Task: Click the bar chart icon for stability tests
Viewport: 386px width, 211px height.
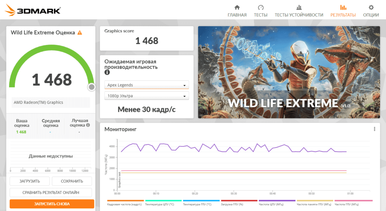Action: pyautogui.click(x=299, y=7)
